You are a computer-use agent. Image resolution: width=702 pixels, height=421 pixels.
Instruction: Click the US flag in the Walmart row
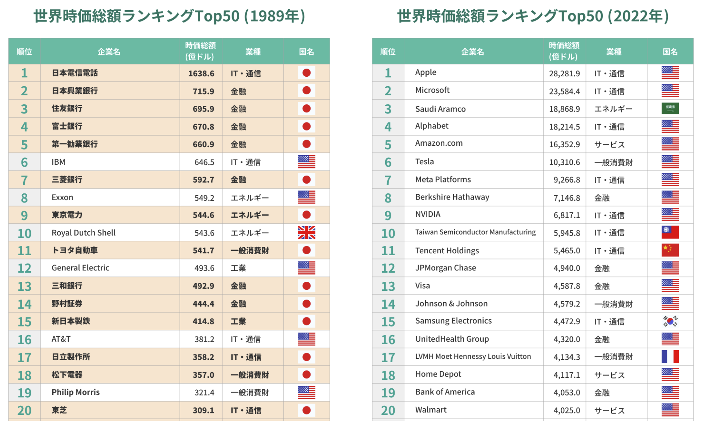click(x=670, y=410)
